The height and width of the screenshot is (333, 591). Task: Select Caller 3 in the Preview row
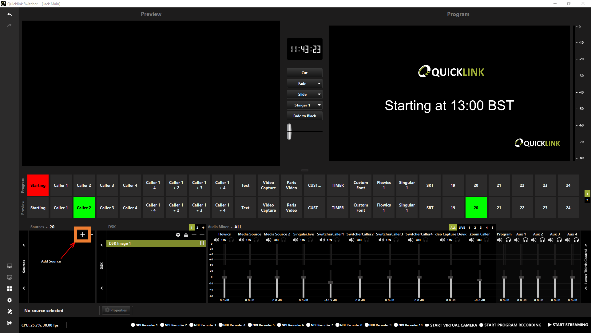click(107, 208)
